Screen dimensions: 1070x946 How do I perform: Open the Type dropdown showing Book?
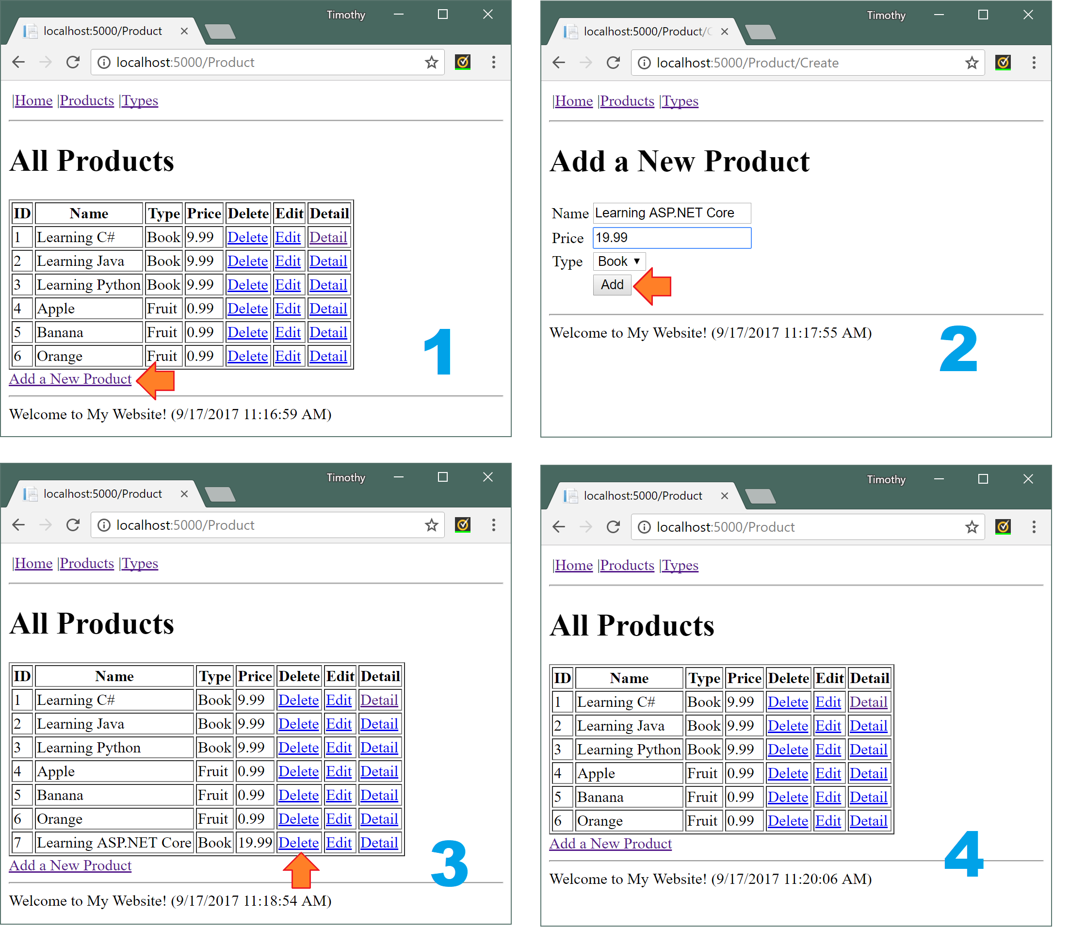tap(619, 261)
